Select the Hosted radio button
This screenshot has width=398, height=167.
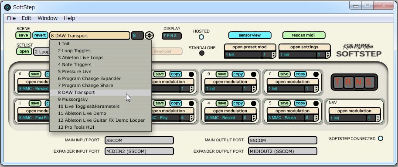(x=201, y=37)
